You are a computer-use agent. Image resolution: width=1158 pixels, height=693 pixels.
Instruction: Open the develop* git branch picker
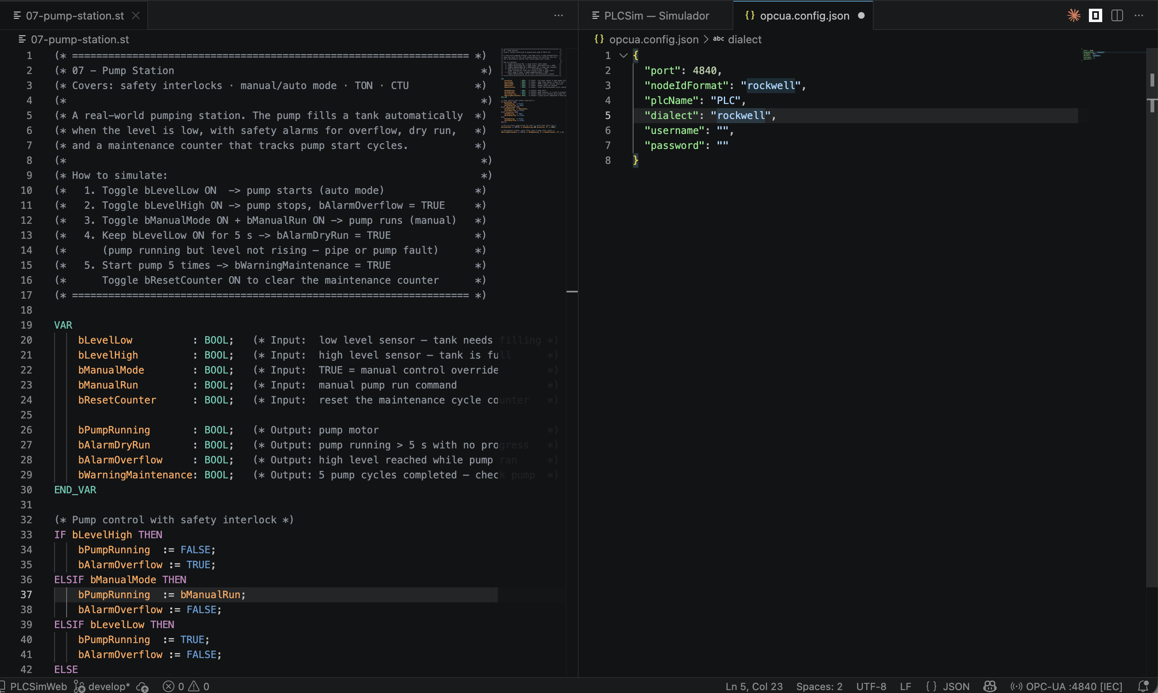pyautogui.click(x=102, y=686)
